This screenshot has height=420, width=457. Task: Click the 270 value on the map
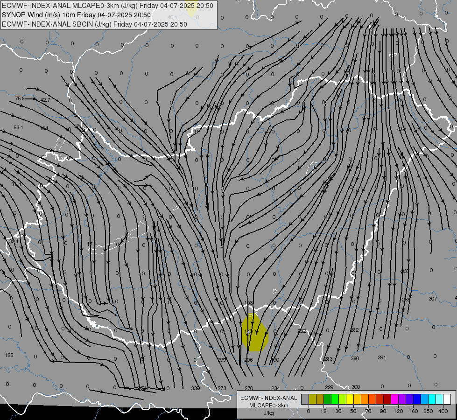click(249, 388)
